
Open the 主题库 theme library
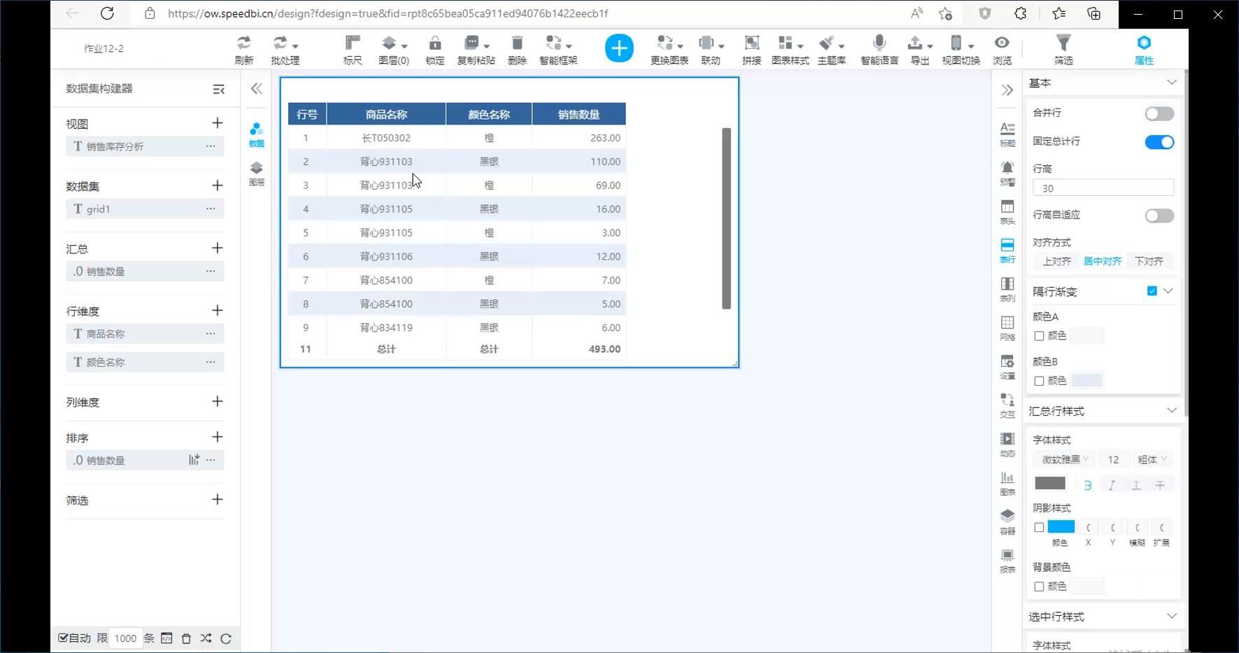click(x=831, y=43)
